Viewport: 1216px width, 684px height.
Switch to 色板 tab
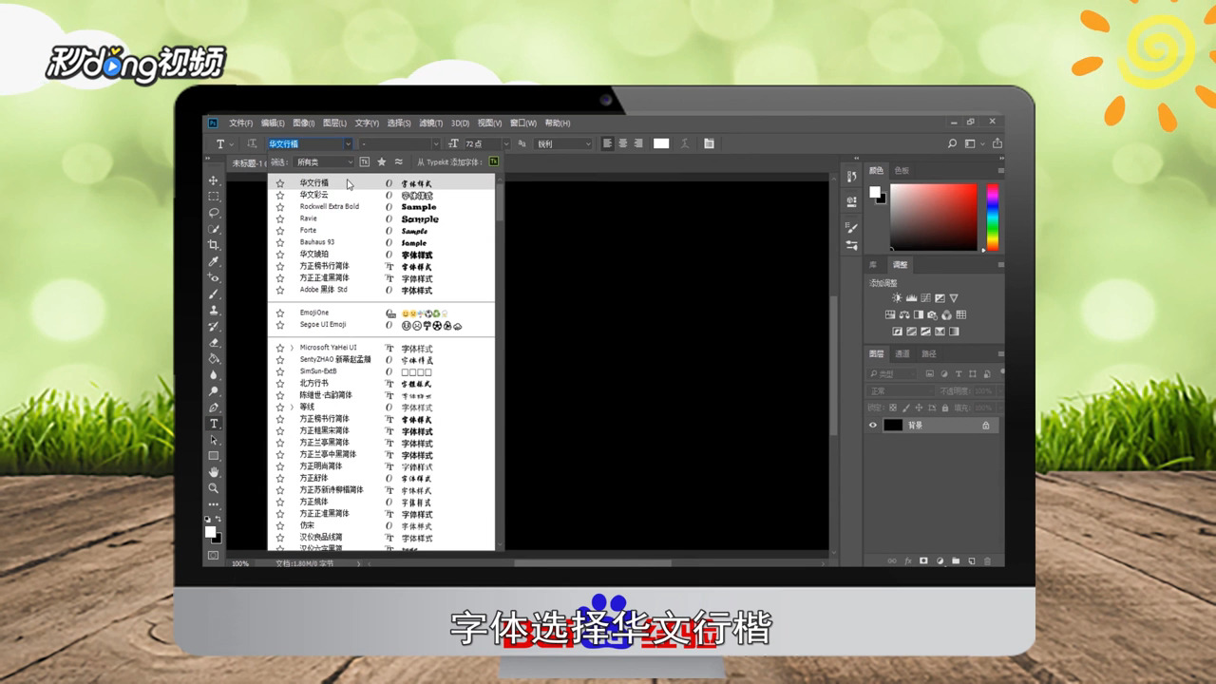pos(902,171)
